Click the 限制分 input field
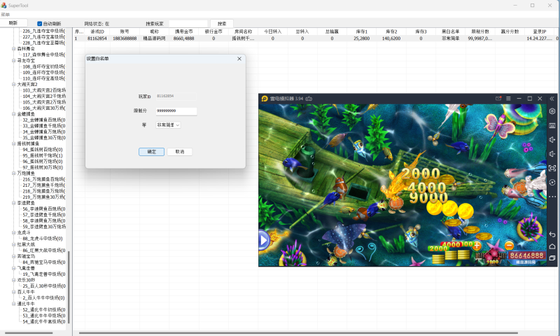 tap(176, 111)
